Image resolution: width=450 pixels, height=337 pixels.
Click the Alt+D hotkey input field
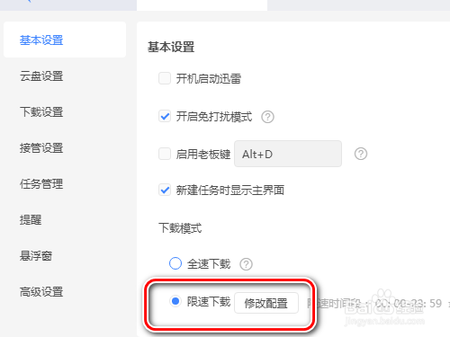288,154
